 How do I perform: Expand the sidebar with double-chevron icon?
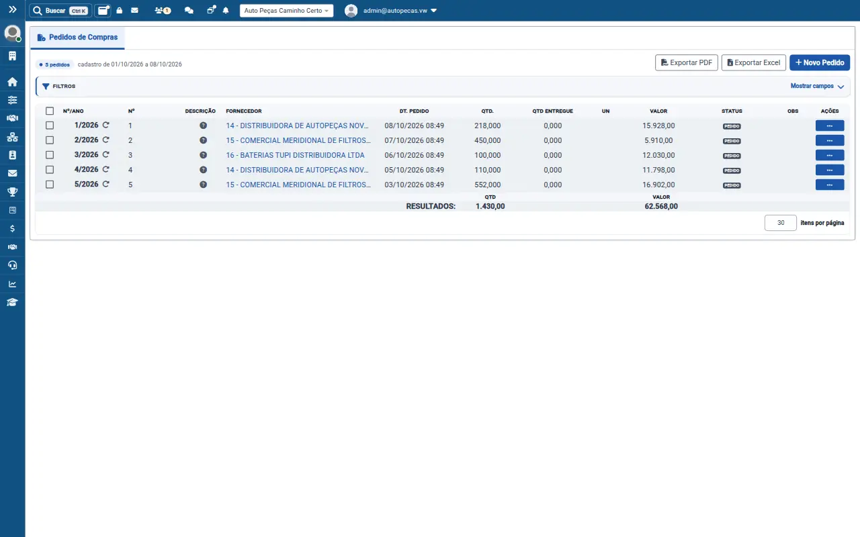pyautogui.click(x=12, y=10)
